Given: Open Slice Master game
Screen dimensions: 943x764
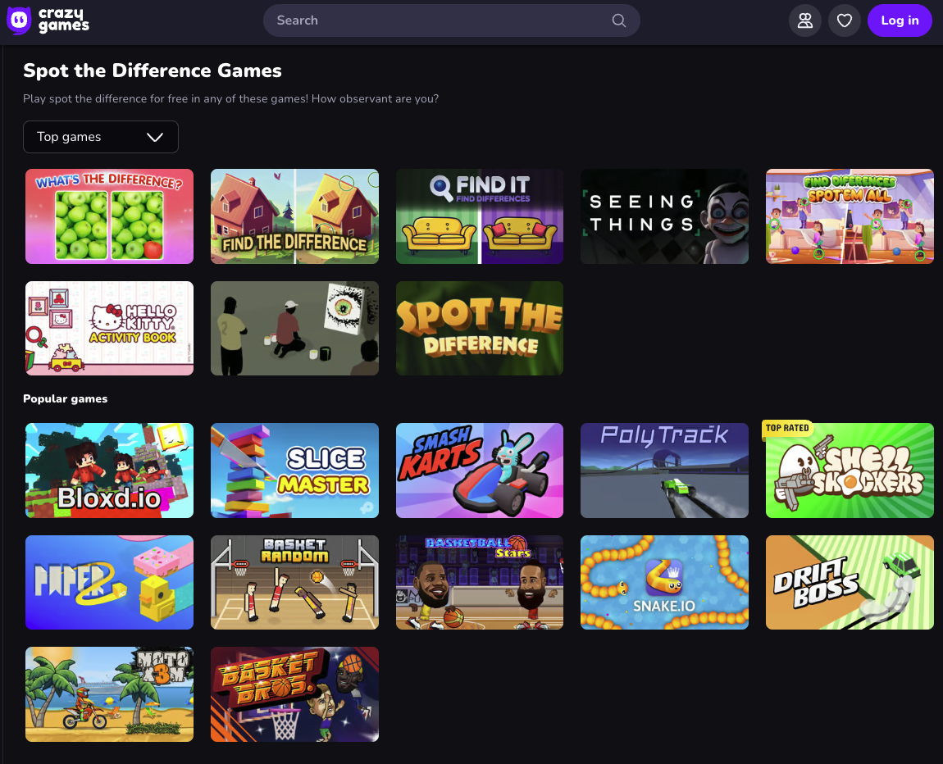Looking at the screenshot, I should pos(294,471).
